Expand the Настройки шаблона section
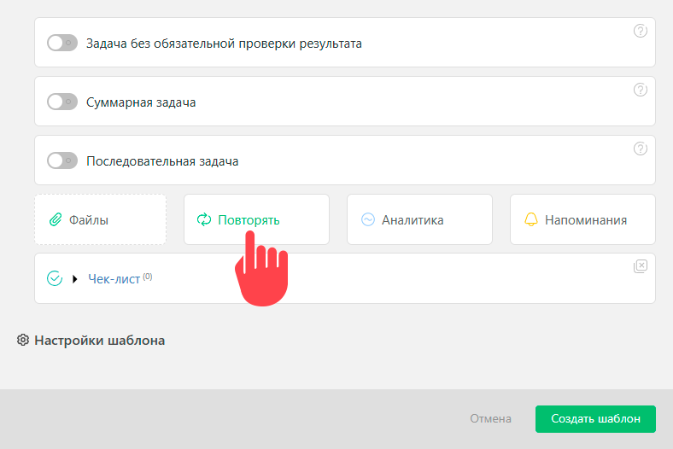The image size is (673, 449). coord(100,340)
